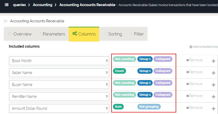The width and height of the screenshot is (218, 114).
Task: Click the help question mark for Book Month
Action: (x=107, y=61)
